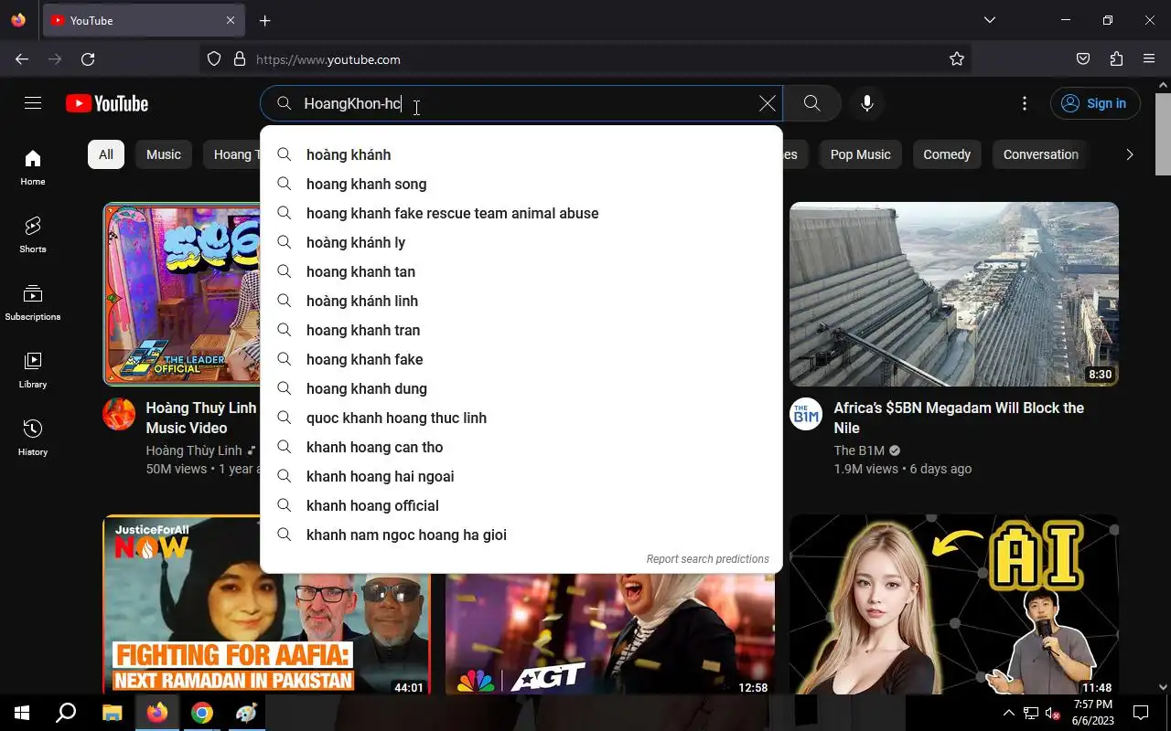Open Library in the sidebar

[33, 370]
